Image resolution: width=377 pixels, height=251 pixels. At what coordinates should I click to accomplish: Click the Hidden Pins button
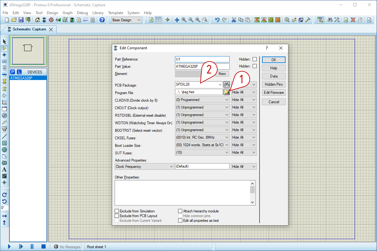[274, 84]
